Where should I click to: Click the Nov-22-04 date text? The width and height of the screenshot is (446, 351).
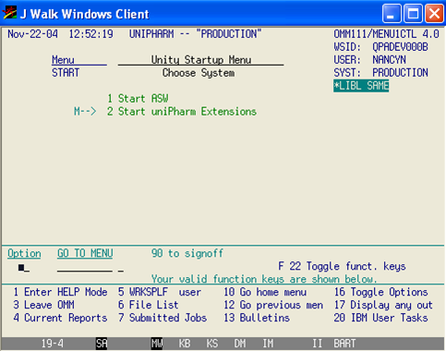32,34
